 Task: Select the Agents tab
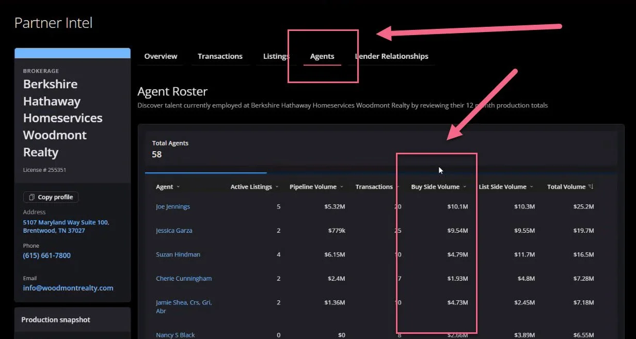322,56
